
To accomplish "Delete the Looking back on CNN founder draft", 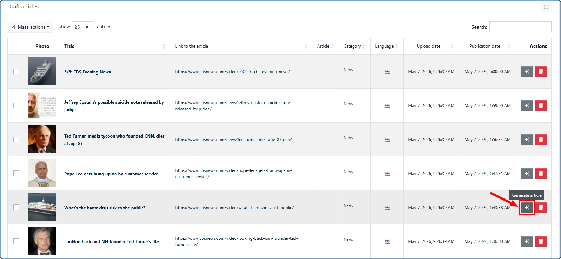I will click(541, 241).
